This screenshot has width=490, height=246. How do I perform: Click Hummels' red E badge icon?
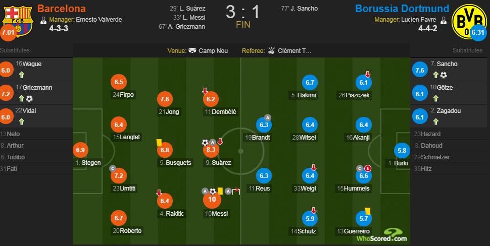(x=368, y=169)
